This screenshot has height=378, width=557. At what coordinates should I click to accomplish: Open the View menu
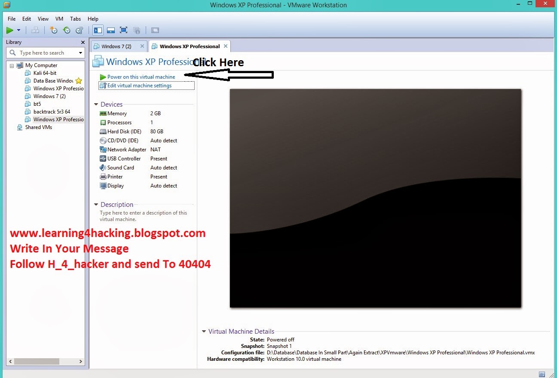(43, 19)
